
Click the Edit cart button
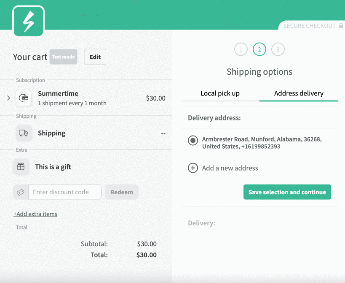coord(95,57)
